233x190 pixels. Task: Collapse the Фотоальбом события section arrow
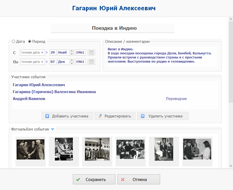click(x=53, y=129)
